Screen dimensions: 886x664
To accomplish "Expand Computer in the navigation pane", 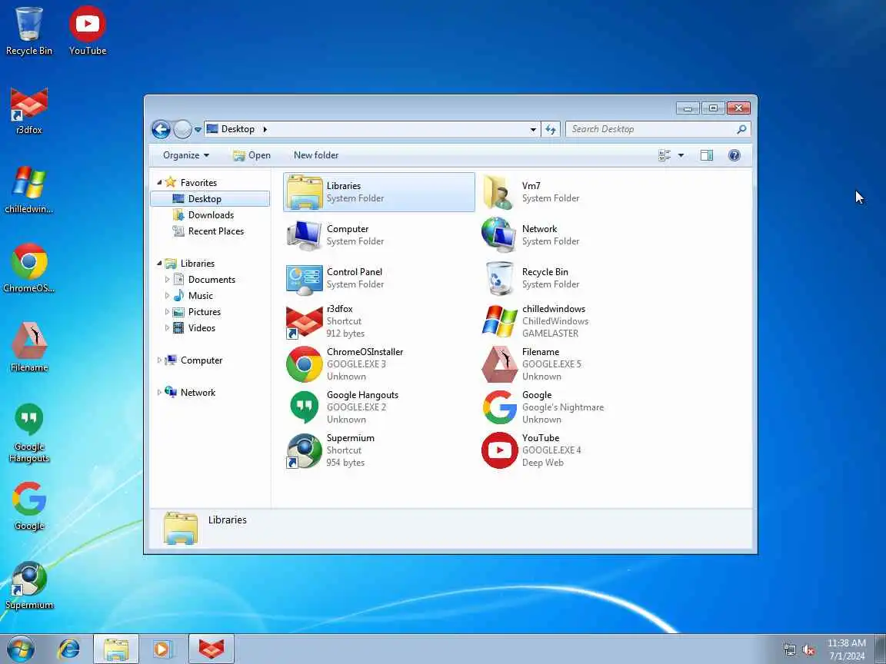I will (x=159, y=360).
